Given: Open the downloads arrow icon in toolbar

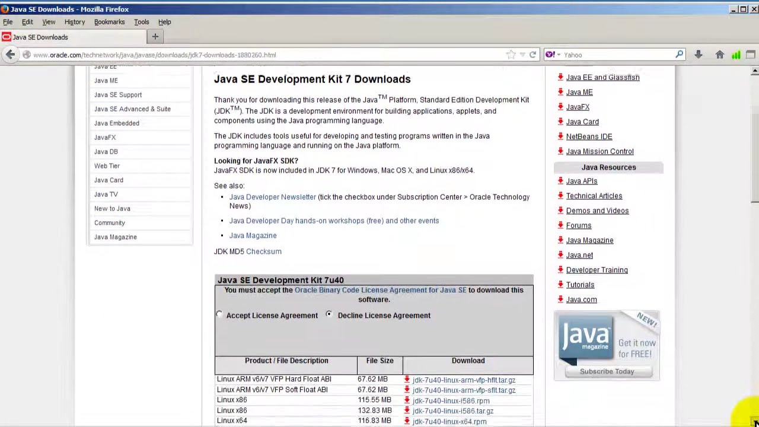Looking at the screenshot, I should (699, 55).
